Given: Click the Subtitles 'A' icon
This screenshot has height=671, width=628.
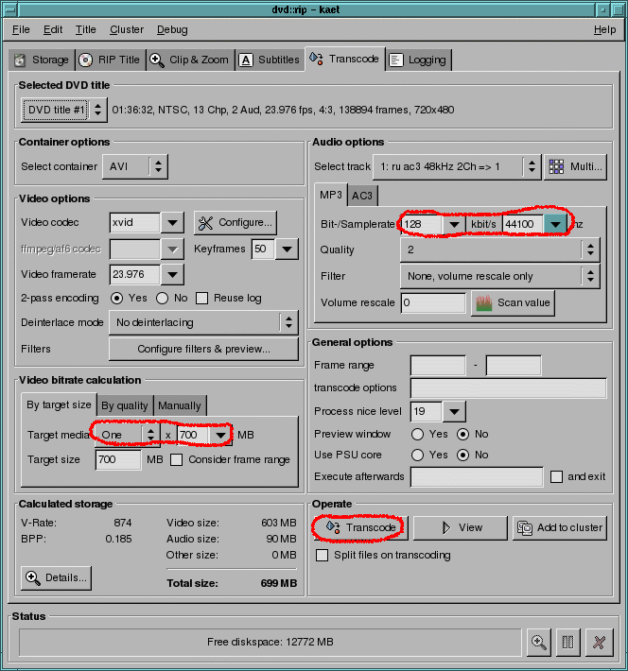Looking at the screenshot, I should pyautogui.click(x=246, y=60).
